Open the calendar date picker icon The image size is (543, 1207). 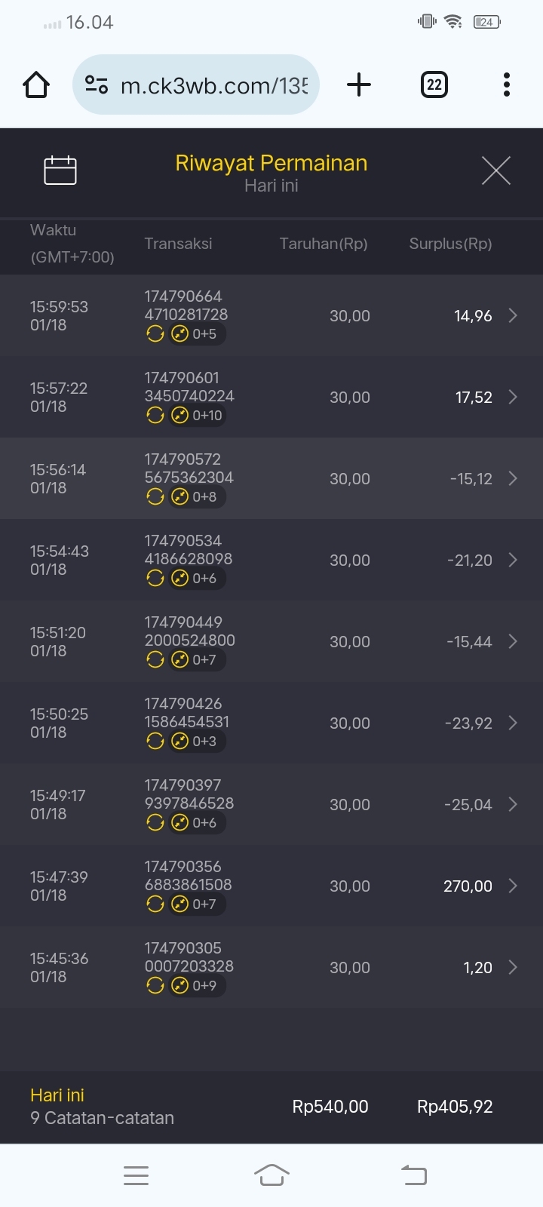point(60,170)
